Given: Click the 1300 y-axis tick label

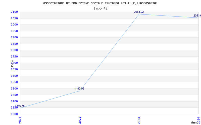Looking at the screenshot, I should coord(14,114).
